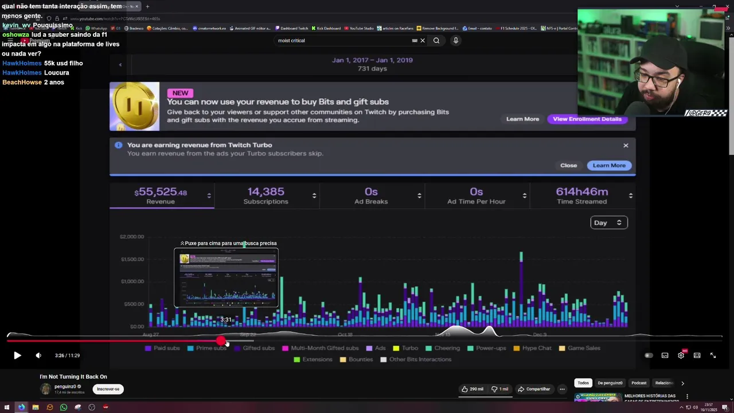Viewport: 734px width, 413px height.
Task: Open the Time Streamed metric dropdown
Action: coord(631,196)
